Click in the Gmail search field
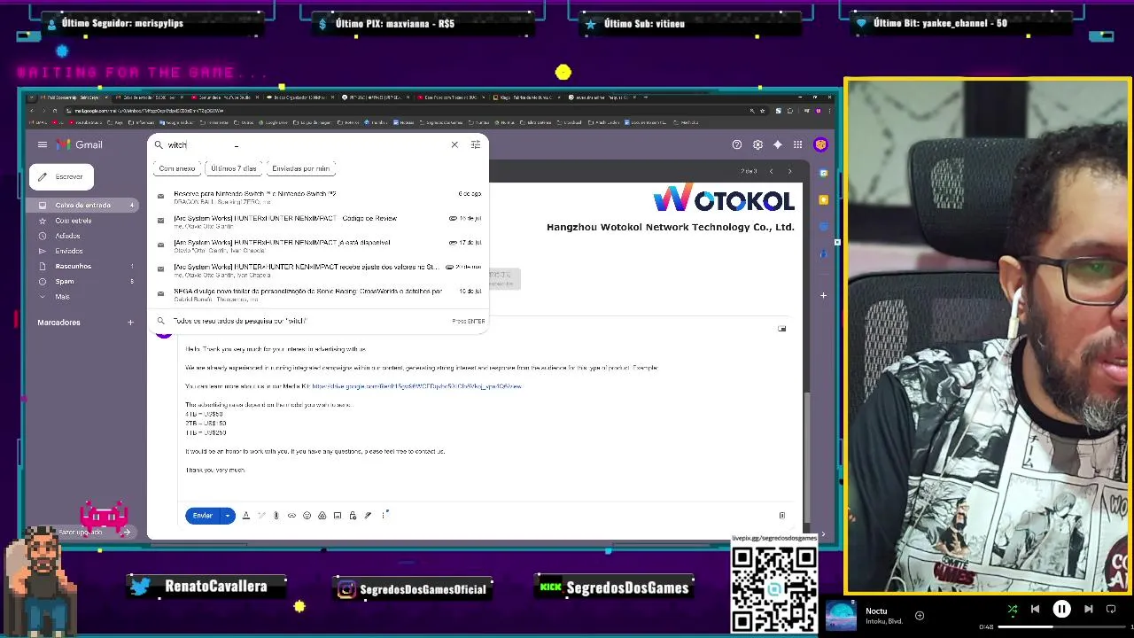 click(306, 144)
